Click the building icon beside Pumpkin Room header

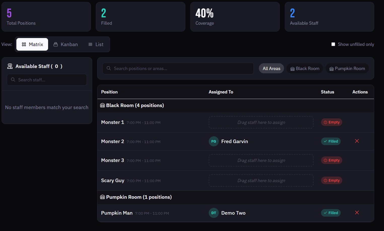(x=102, y=197)
